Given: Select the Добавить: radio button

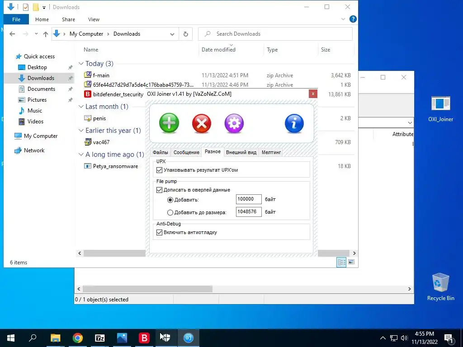Looking at the screenshot, I should 170,200.
